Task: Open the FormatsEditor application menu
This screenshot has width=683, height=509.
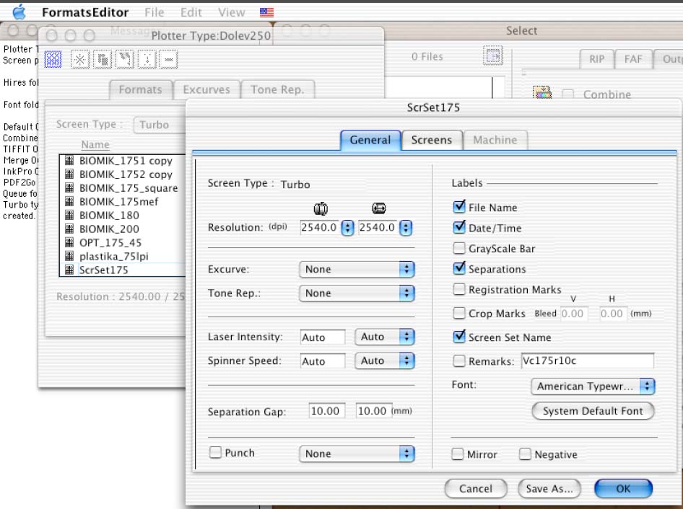Action: [x=85, y=12]
